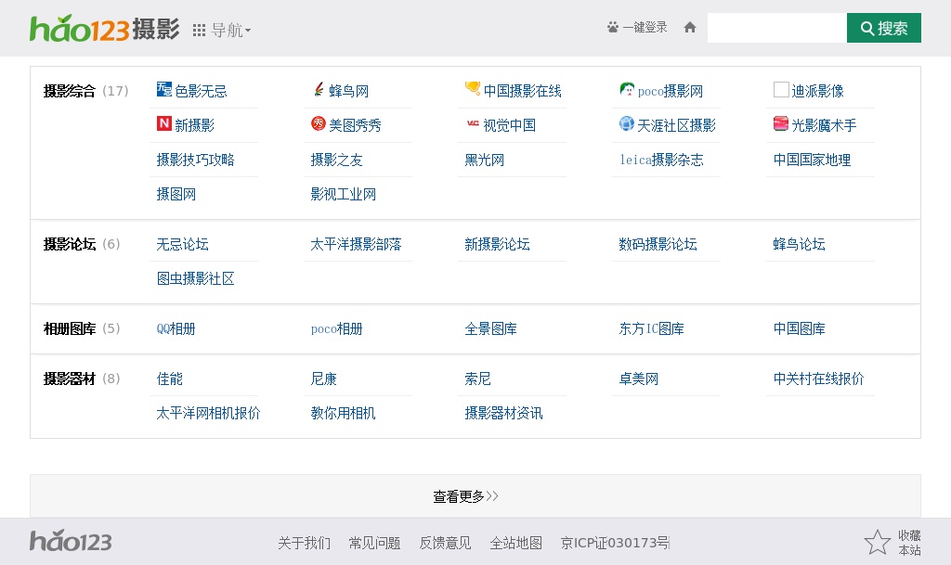951x565 pixels.
Task: Open the 太平洋摄影部落 forum link
Action: point(356,244)
